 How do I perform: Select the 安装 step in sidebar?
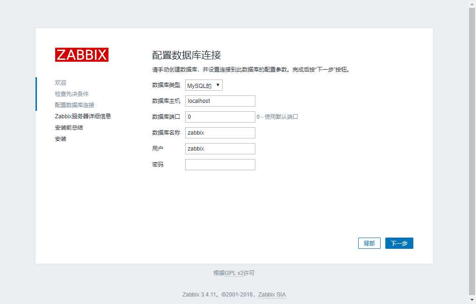tap(60, 139)
